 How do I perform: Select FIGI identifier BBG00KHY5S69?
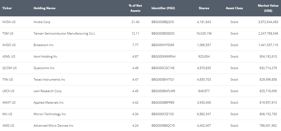pos(163,45)
